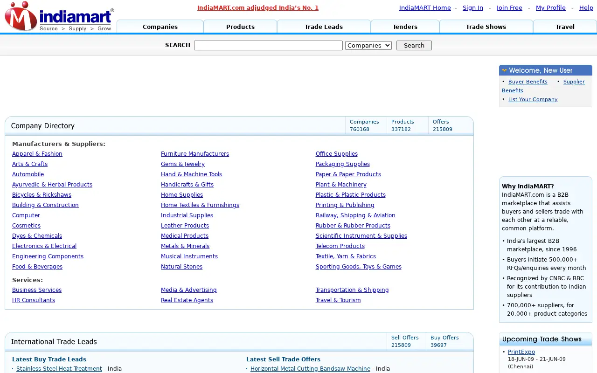Open the Handicrafts & Gifts category

tap(187, 185)
